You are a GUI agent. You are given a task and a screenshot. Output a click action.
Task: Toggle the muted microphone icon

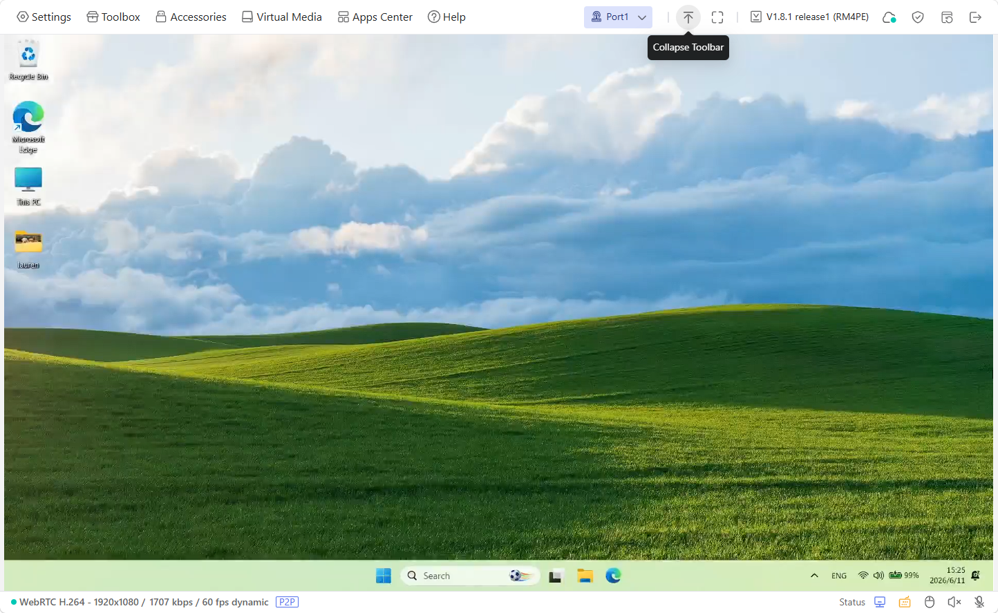(x=979, y=602)
